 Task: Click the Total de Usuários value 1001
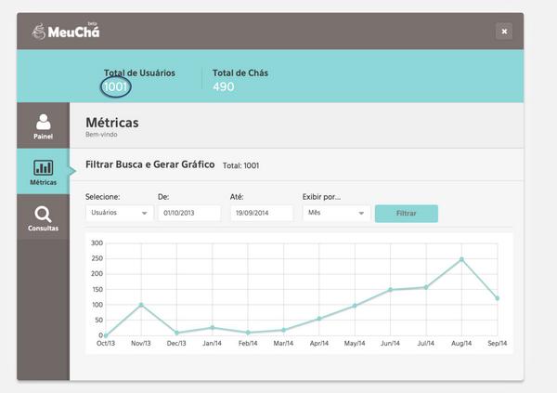point(115,86)
